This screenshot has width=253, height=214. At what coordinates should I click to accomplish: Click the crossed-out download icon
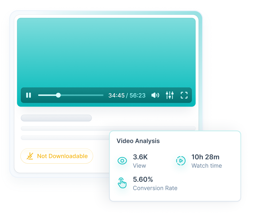pyautogui.click(x=30, y=156)
